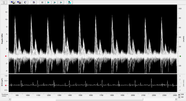Click the upper time scale value field

point(182,95)
